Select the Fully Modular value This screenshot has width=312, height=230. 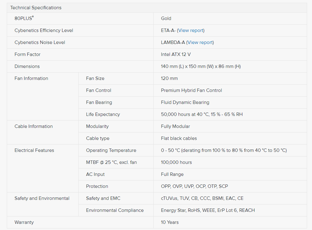(175, 126)
